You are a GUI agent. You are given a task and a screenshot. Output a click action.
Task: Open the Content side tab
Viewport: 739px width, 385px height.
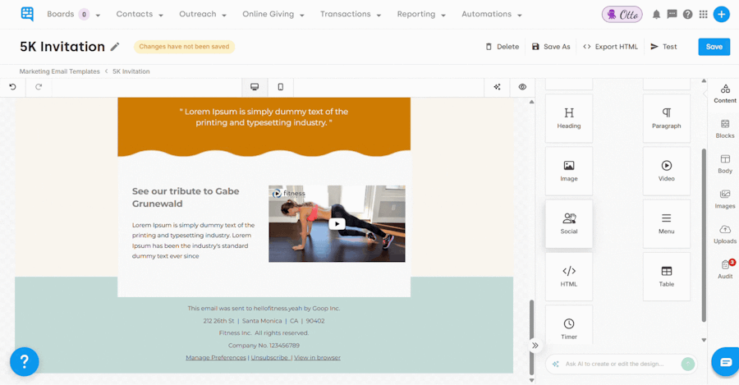(725, 94)
